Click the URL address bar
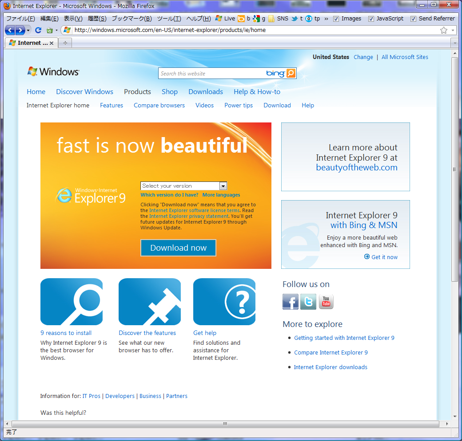The width and height of the screenshot is (462, 441). pyautogui.click(x=256, y=30)
